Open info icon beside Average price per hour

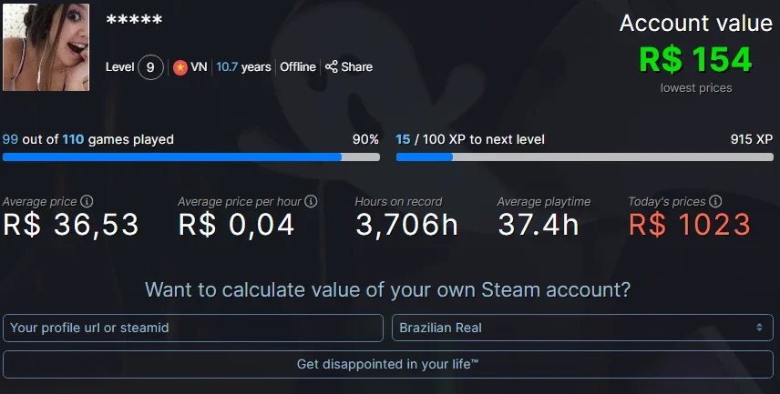pos(311,201)
